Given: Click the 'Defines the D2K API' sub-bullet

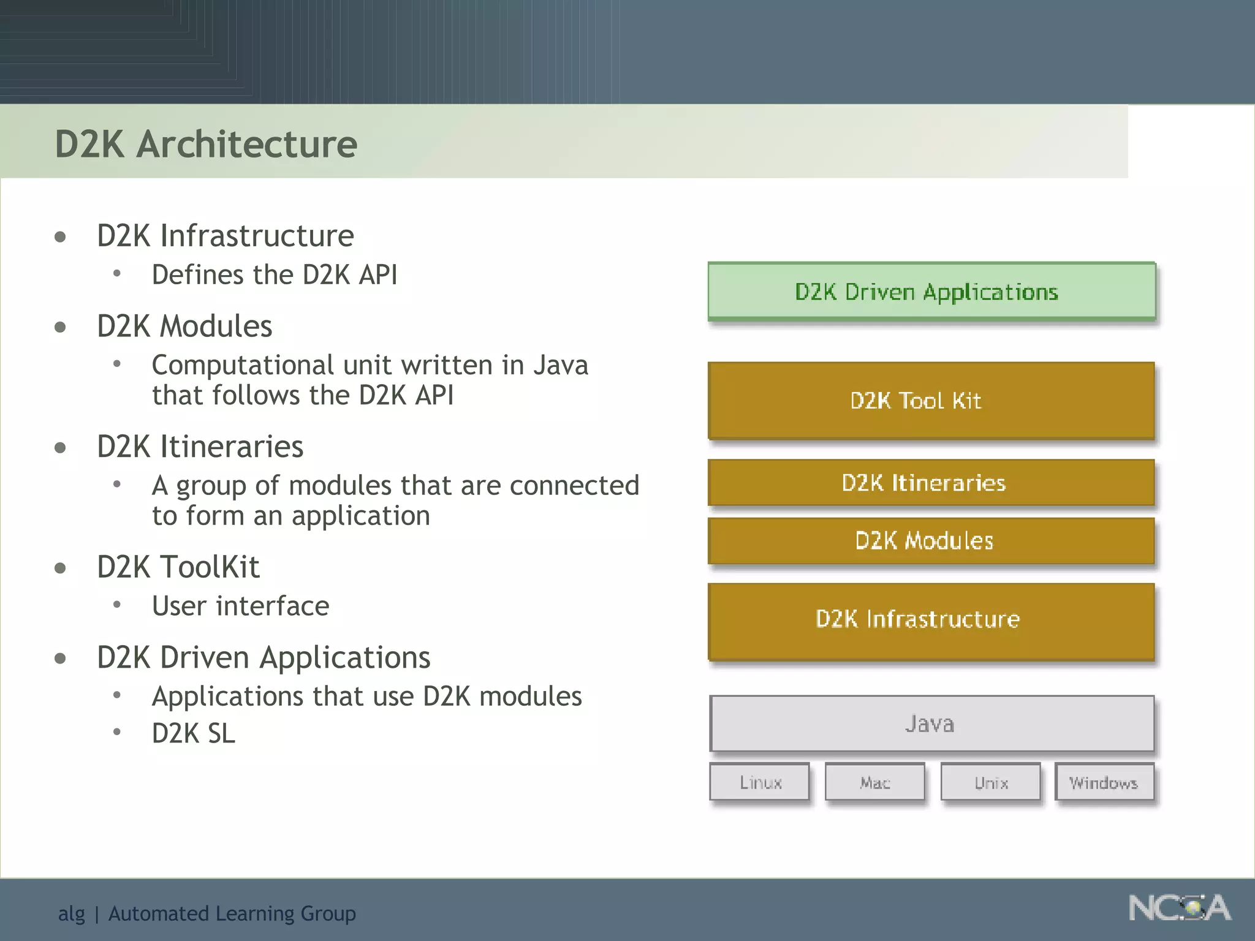Looking at the screenshot, I should point(275,274).
